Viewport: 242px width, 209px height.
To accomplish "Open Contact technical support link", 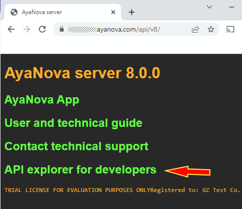I will point(76,146).
